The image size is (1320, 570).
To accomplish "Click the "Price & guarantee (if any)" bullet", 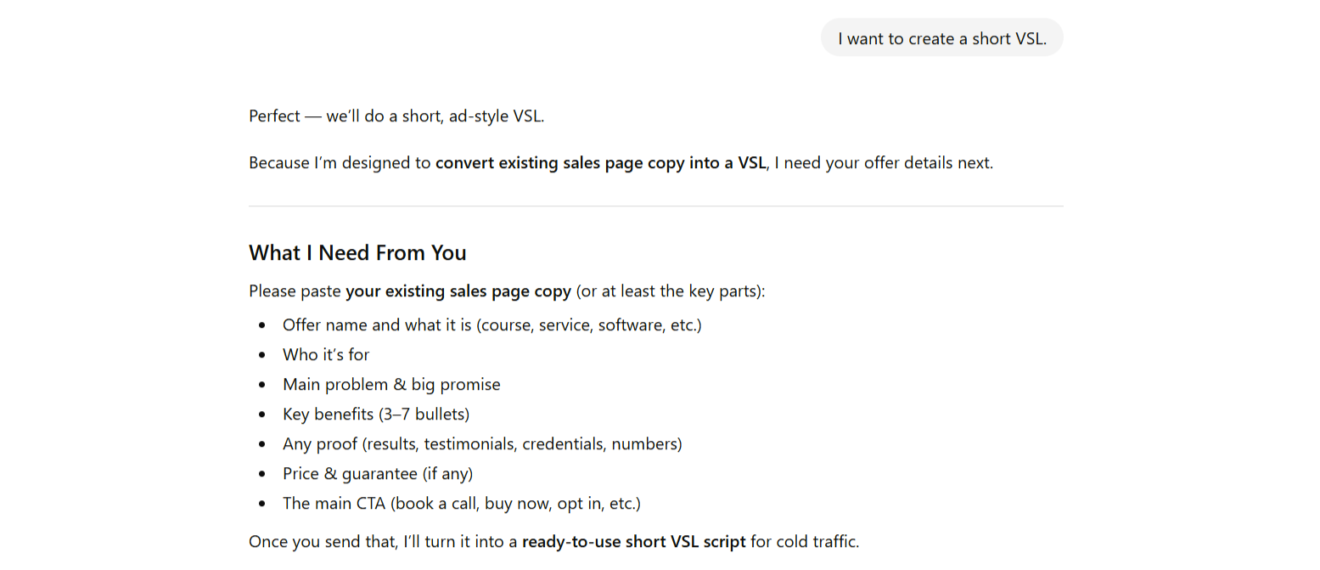I will [x=378, y=473].
